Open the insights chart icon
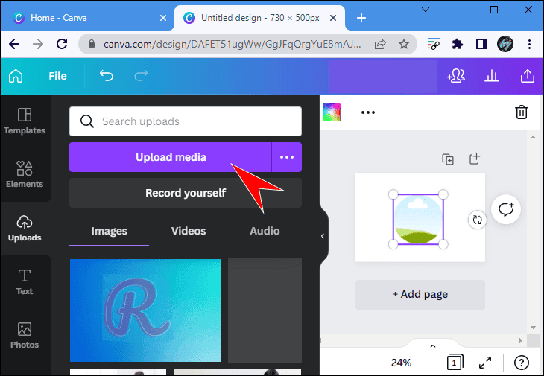Viewport: 544px width, 376px height. (491, 76)
